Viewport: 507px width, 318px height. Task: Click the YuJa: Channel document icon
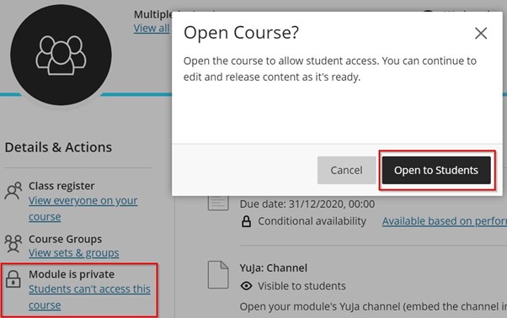click(x=218, y=274)
